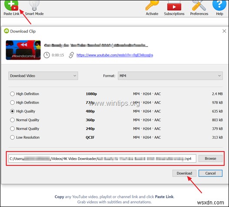Open the Activate key icon

coord(152,5)
